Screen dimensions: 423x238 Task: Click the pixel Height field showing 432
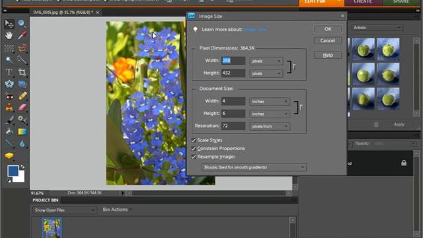coord(233,73)
